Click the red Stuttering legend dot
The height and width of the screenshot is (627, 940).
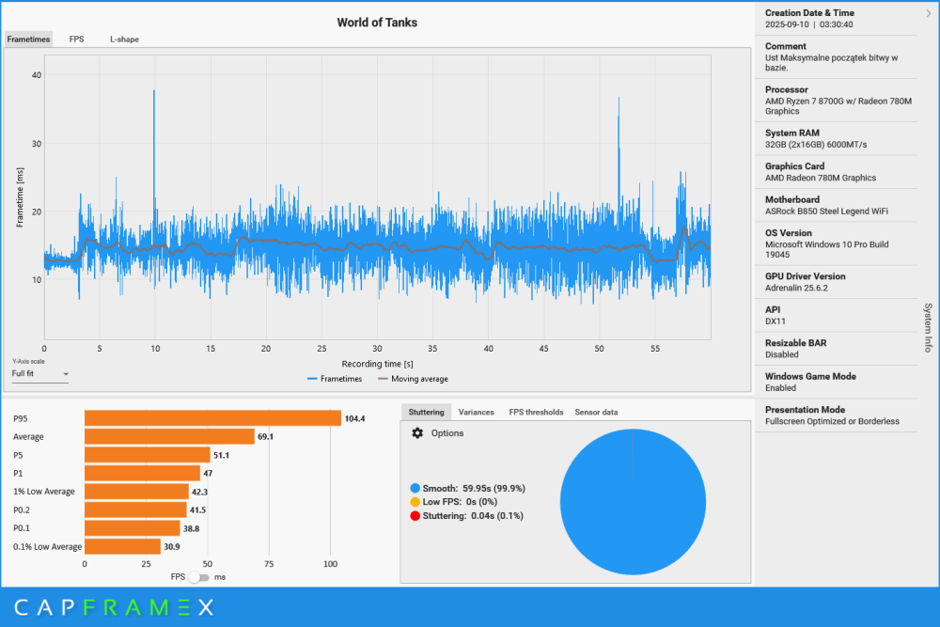[415, 515]
